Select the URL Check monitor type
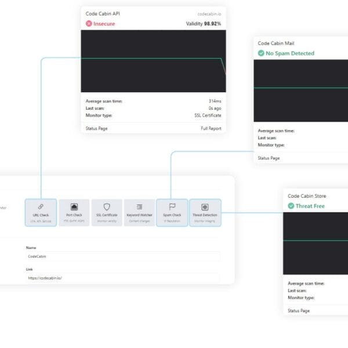 pos(41,212)
